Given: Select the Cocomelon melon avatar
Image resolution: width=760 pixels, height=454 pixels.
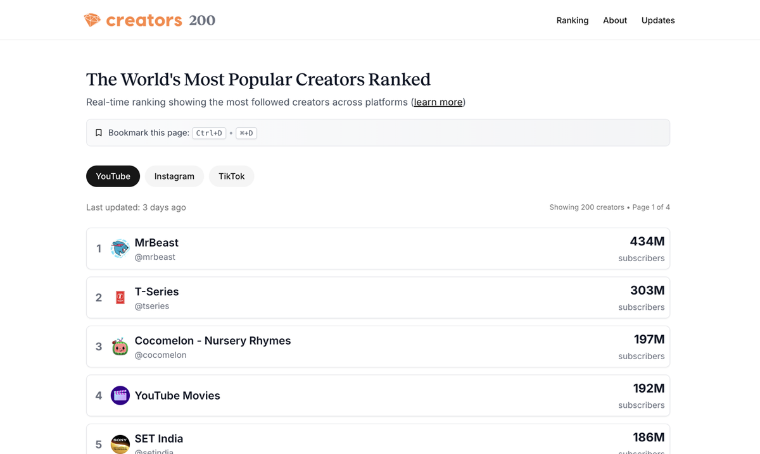Looking at the screenshot, I should (x=120, y=347).
